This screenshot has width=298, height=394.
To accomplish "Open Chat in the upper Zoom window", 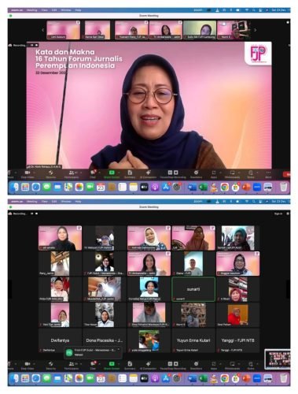I will (x=93, y=174).
